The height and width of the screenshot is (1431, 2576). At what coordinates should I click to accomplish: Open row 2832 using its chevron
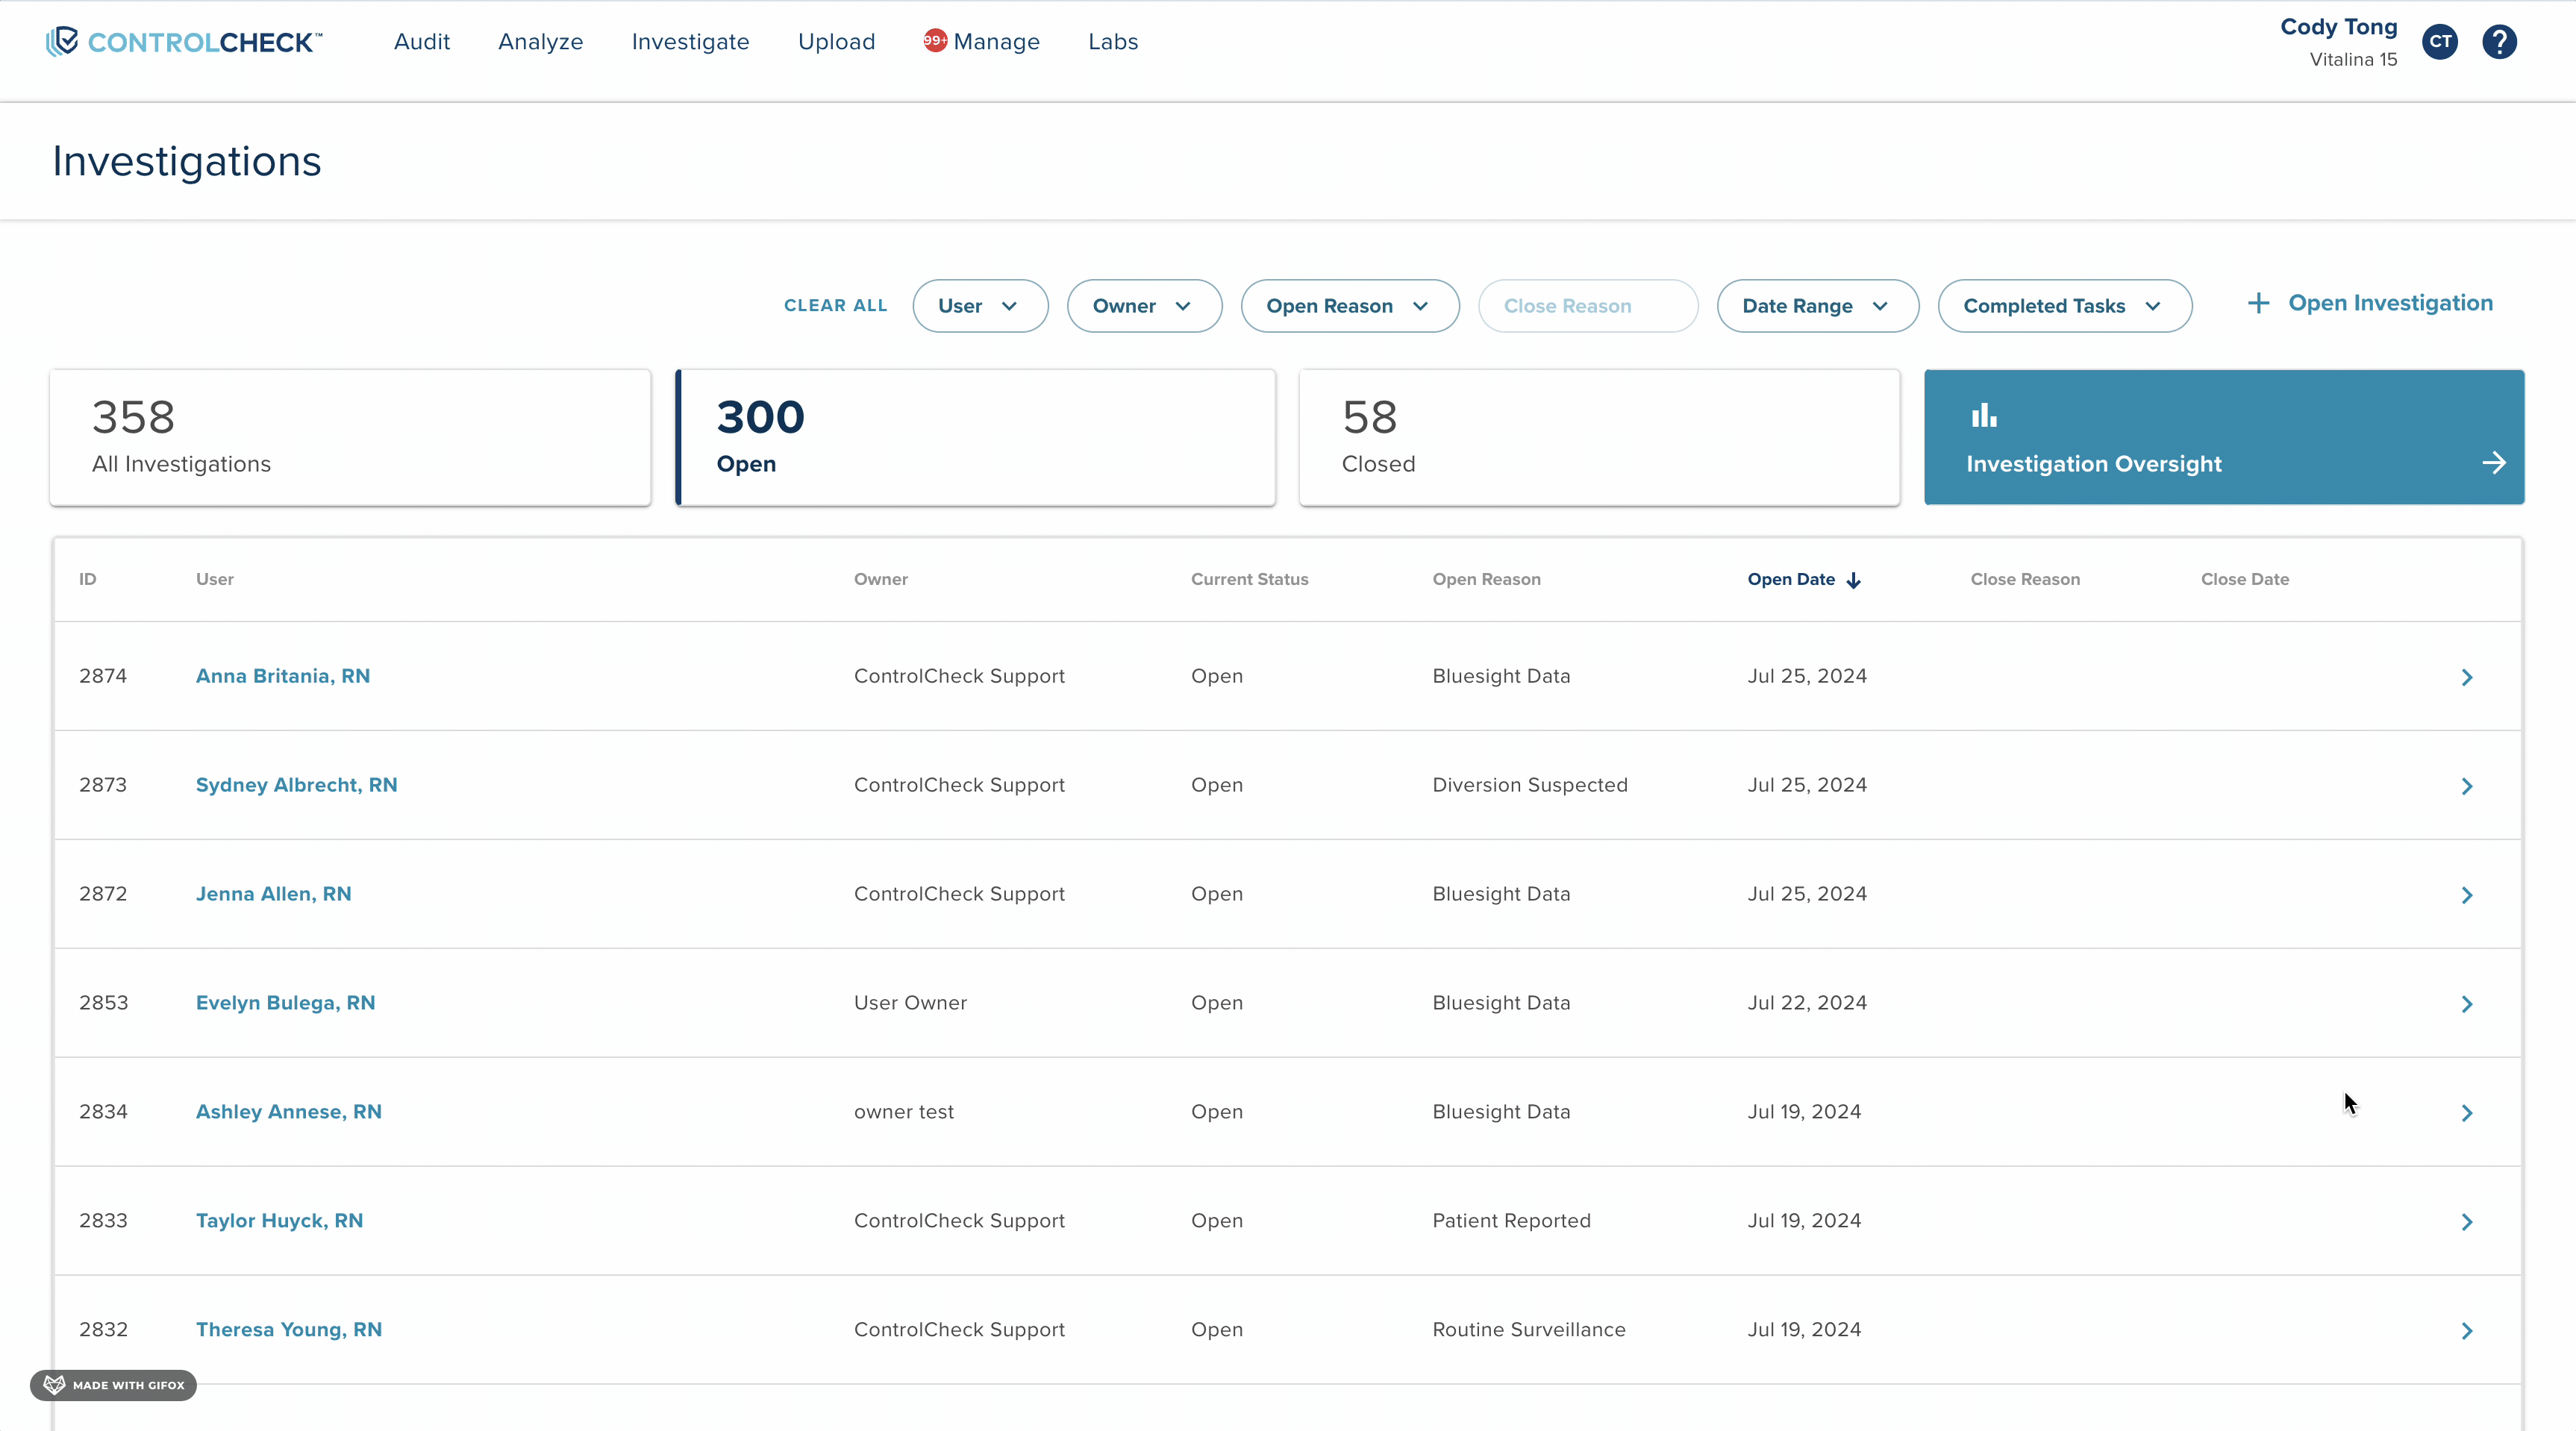(x=2467, y=1331)
